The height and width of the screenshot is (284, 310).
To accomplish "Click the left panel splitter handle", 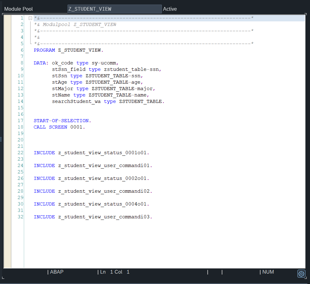I will [1, 139].
